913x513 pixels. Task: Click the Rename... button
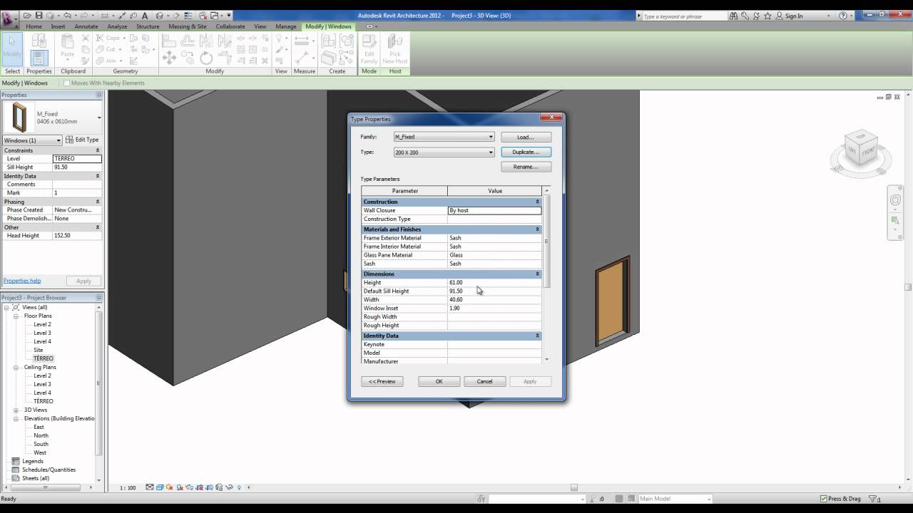tap(526, 167)
